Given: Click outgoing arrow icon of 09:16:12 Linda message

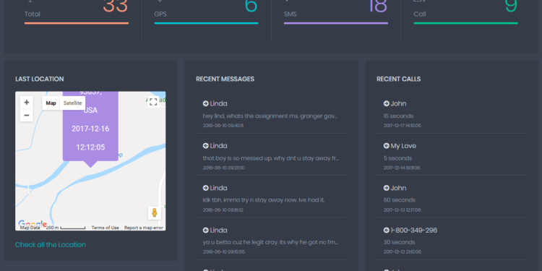Looking at the screenshot, I should pos(206,188).
